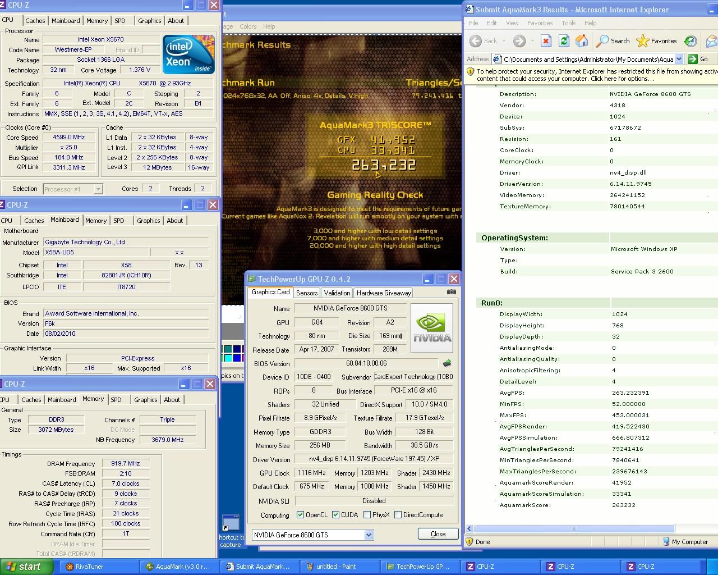Click the Intel Xeon inside logo in CPU-Z
The width and height of the screenshot is (718, 575).
[x=188, y=54]
